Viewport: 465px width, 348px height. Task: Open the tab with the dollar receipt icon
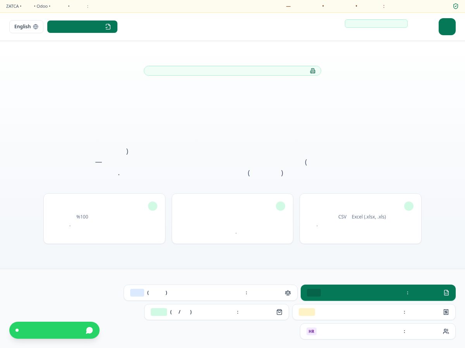[374, 312]
